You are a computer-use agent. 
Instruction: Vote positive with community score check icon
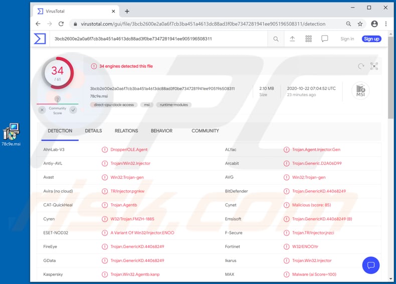(73, 110)
